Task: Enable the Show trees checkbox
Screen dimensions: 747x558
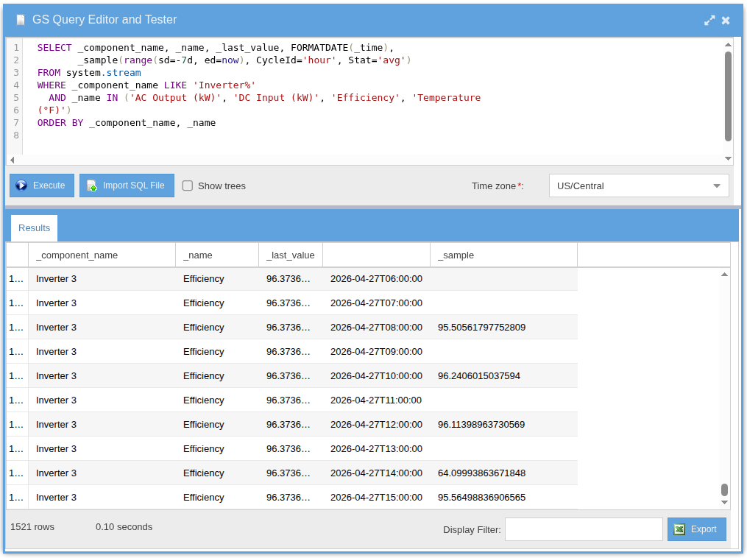Action: click(x=188, y=186)
